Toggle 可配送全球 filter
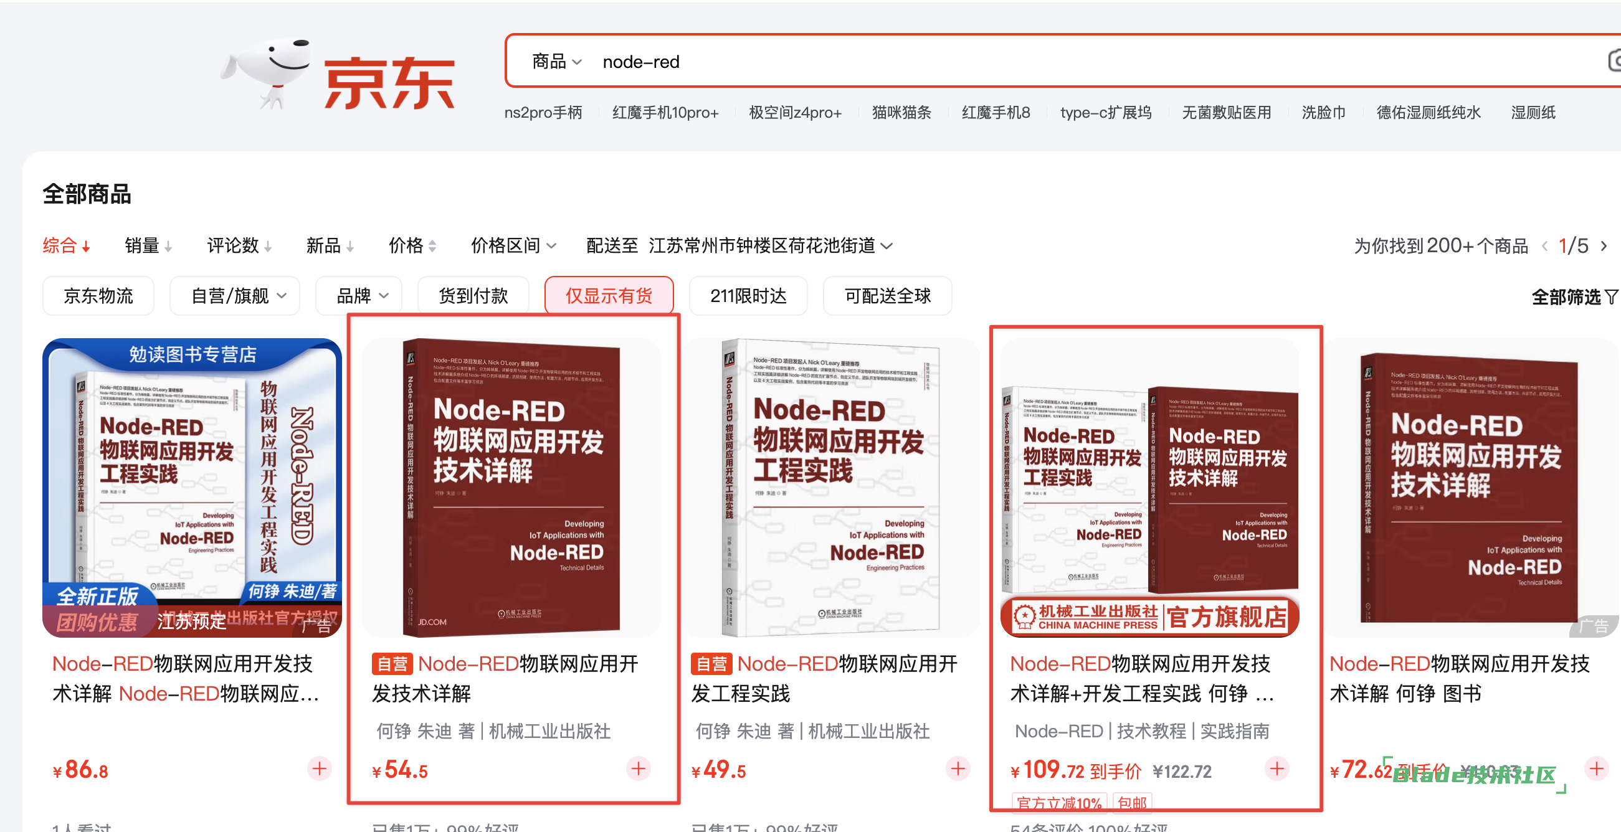 pos(887,296)
